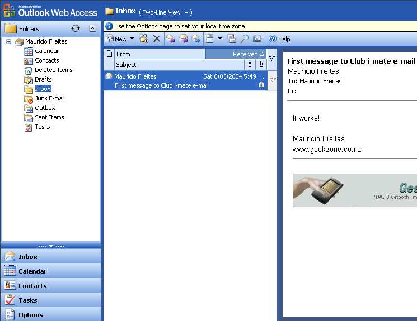Screen dimensions: 417x321
Task: Click the New message button
Action: 116,39
